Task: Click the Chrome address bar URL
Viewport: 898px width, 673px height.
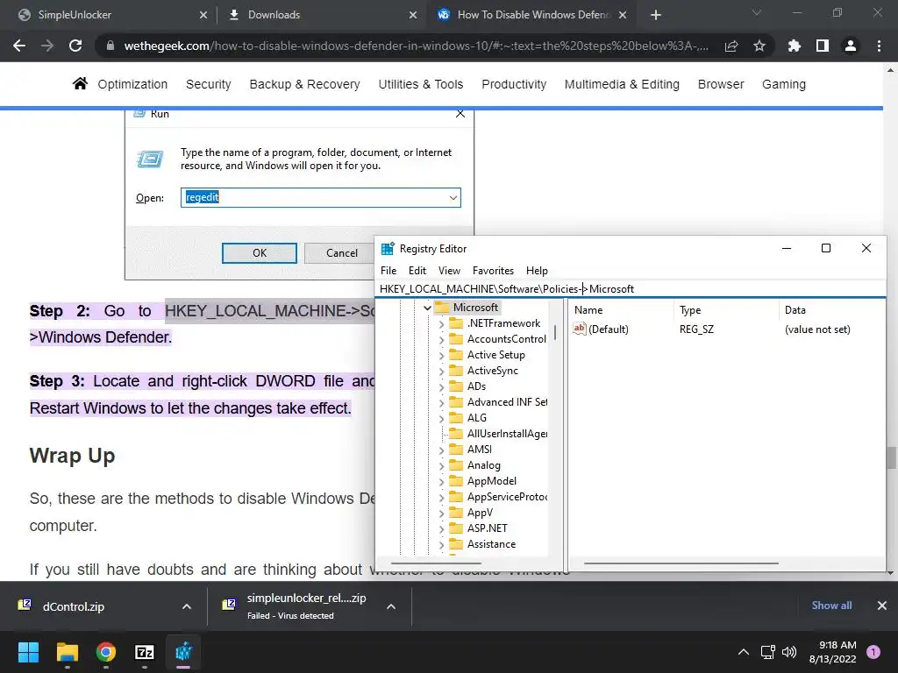Action: point(416,46)
